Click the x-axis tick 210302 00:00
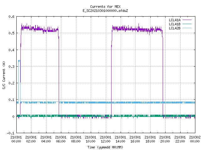Viewport: 201px width, 150px height. [x=195, y=139]
